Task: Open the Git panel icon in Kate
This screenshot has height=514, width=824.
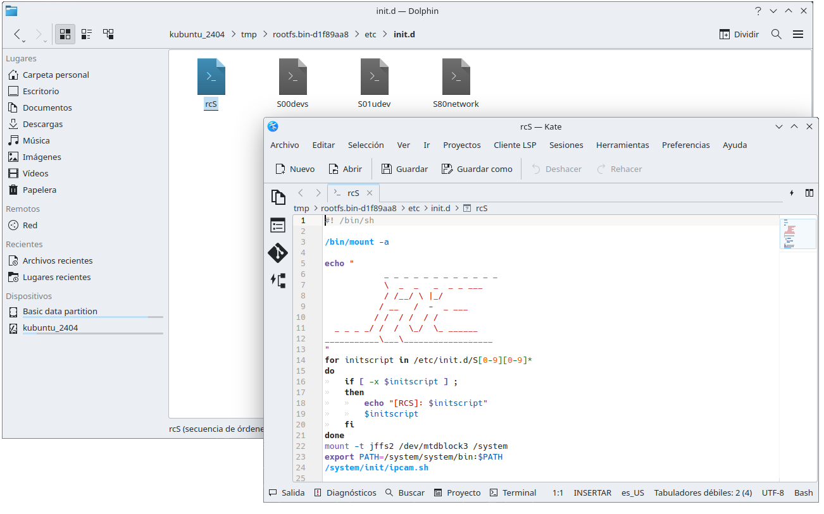Action: point(278,253)
